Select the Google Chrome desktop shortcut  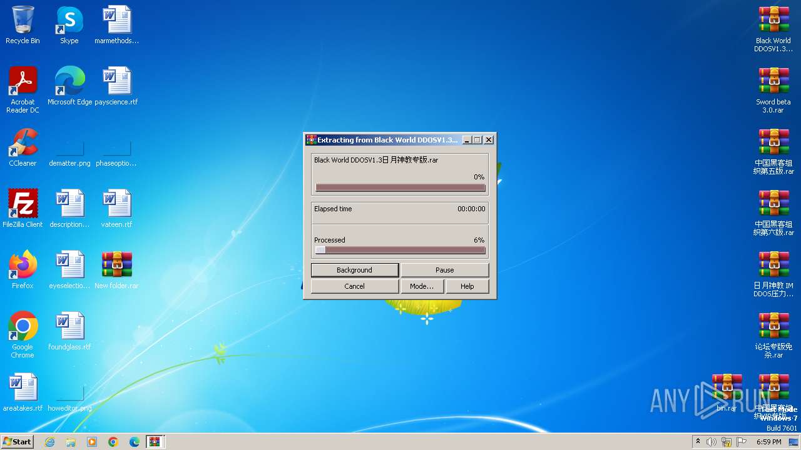(x=23, y=335)
